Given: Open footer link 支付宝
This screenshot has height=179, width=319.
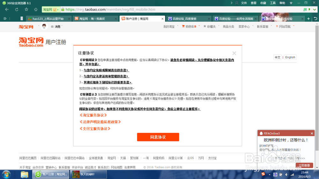Looking at the screenshot, I should click(212, 158).
